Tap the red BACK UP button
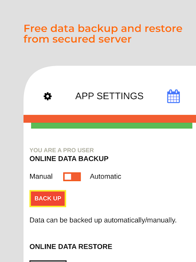The height and width of the screenshot is (262, 196). tap(48, 199)
